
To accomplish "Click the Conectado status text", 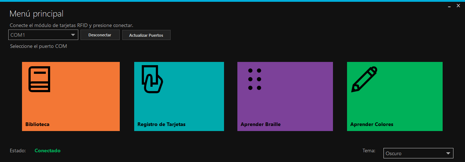I will click(48, 150).
